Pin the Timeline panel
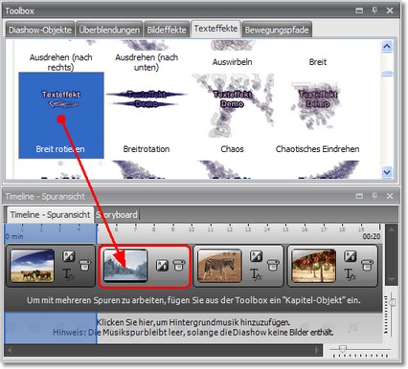This screenshot has height=369, width=408. (374, 196)
